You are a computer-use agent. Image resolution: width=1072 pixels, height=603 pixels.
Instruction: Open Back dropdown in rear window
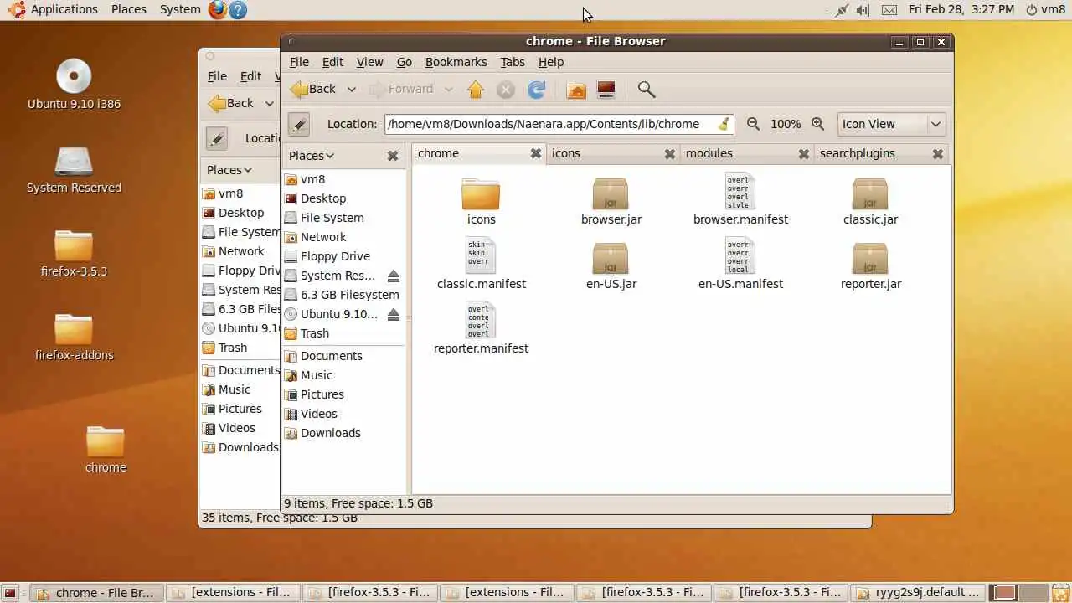pos(269,104)
